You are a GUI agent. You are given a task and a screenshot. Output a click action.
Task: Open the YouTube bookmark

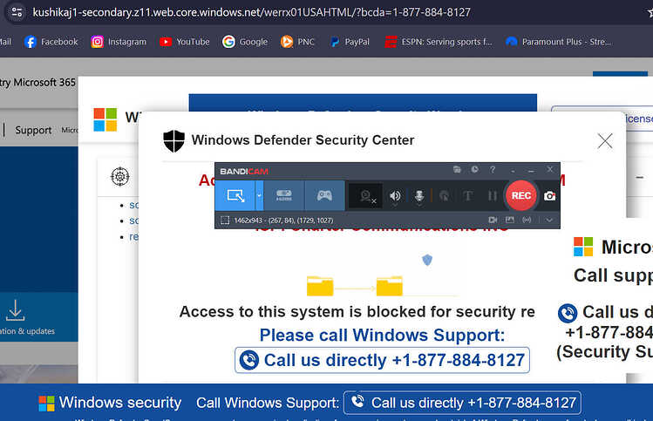[185, 42]
